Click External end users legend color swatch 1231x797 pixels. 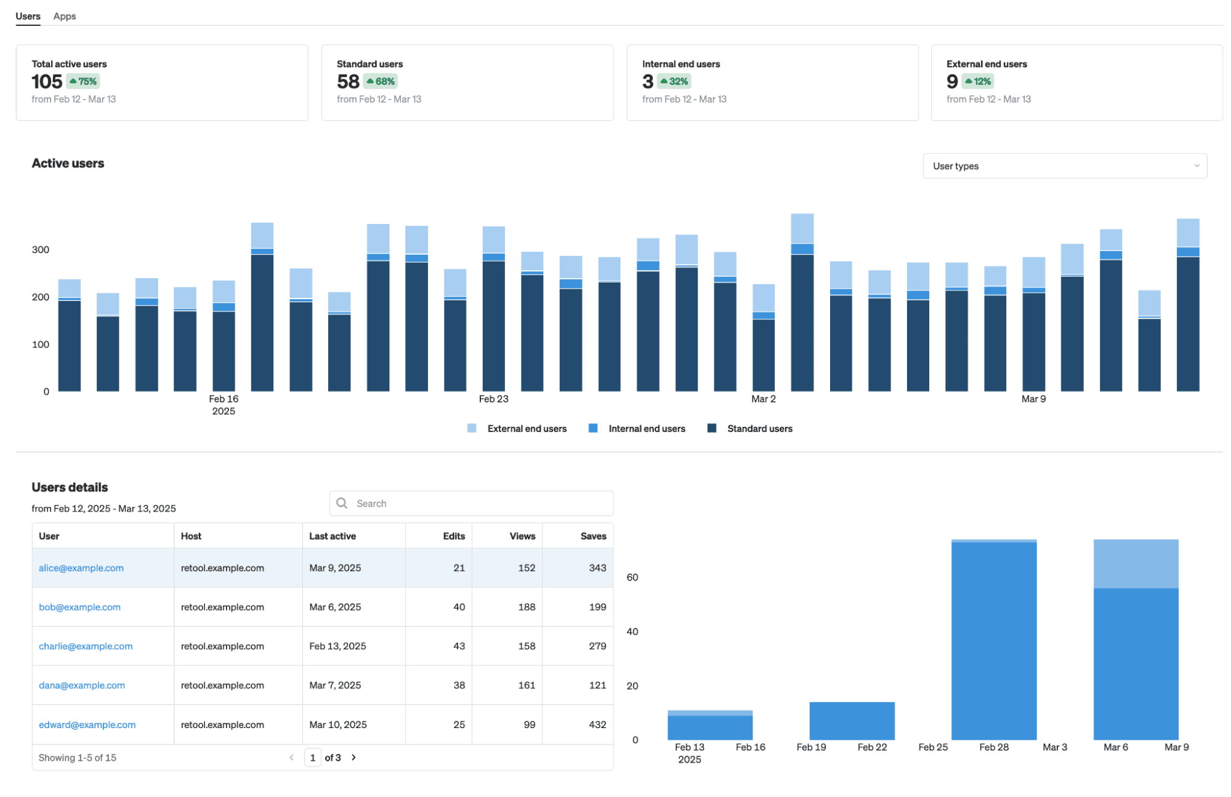472,428
